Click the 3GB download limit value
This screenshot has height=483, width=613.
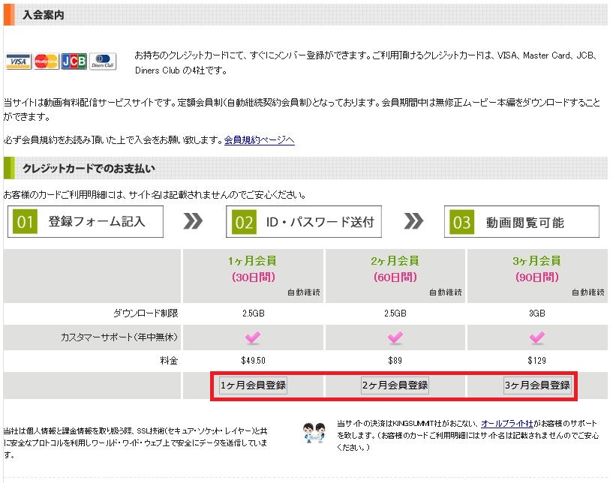tap(536, 313)
